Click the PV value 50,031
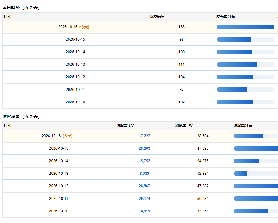278x223 pixels. click(x=203, y=199)
